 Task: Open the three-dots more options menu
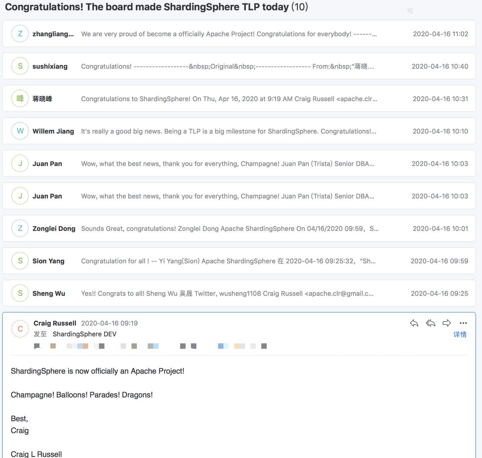coord(463,323)
